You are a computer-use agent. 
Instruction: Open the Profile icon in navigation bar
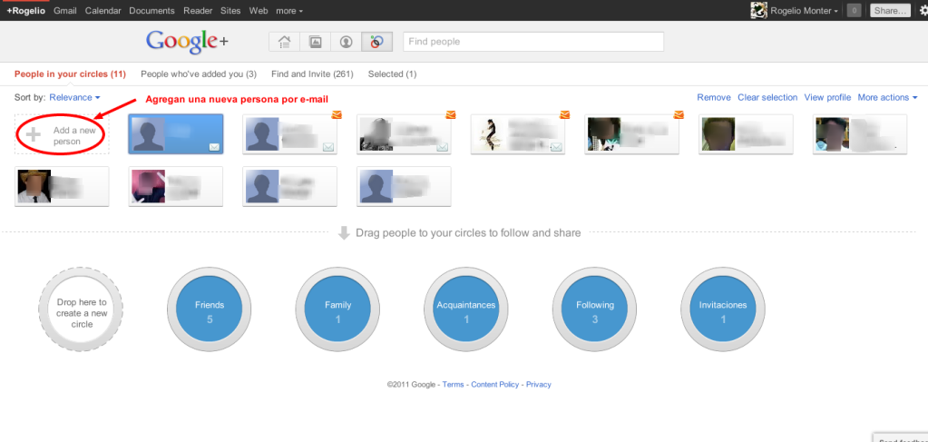[346, 42]
